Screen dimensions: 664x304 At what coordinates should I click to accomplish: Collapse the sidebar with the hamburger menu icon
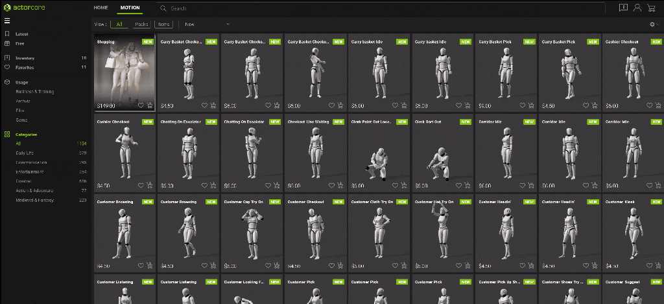click(7, 21)
